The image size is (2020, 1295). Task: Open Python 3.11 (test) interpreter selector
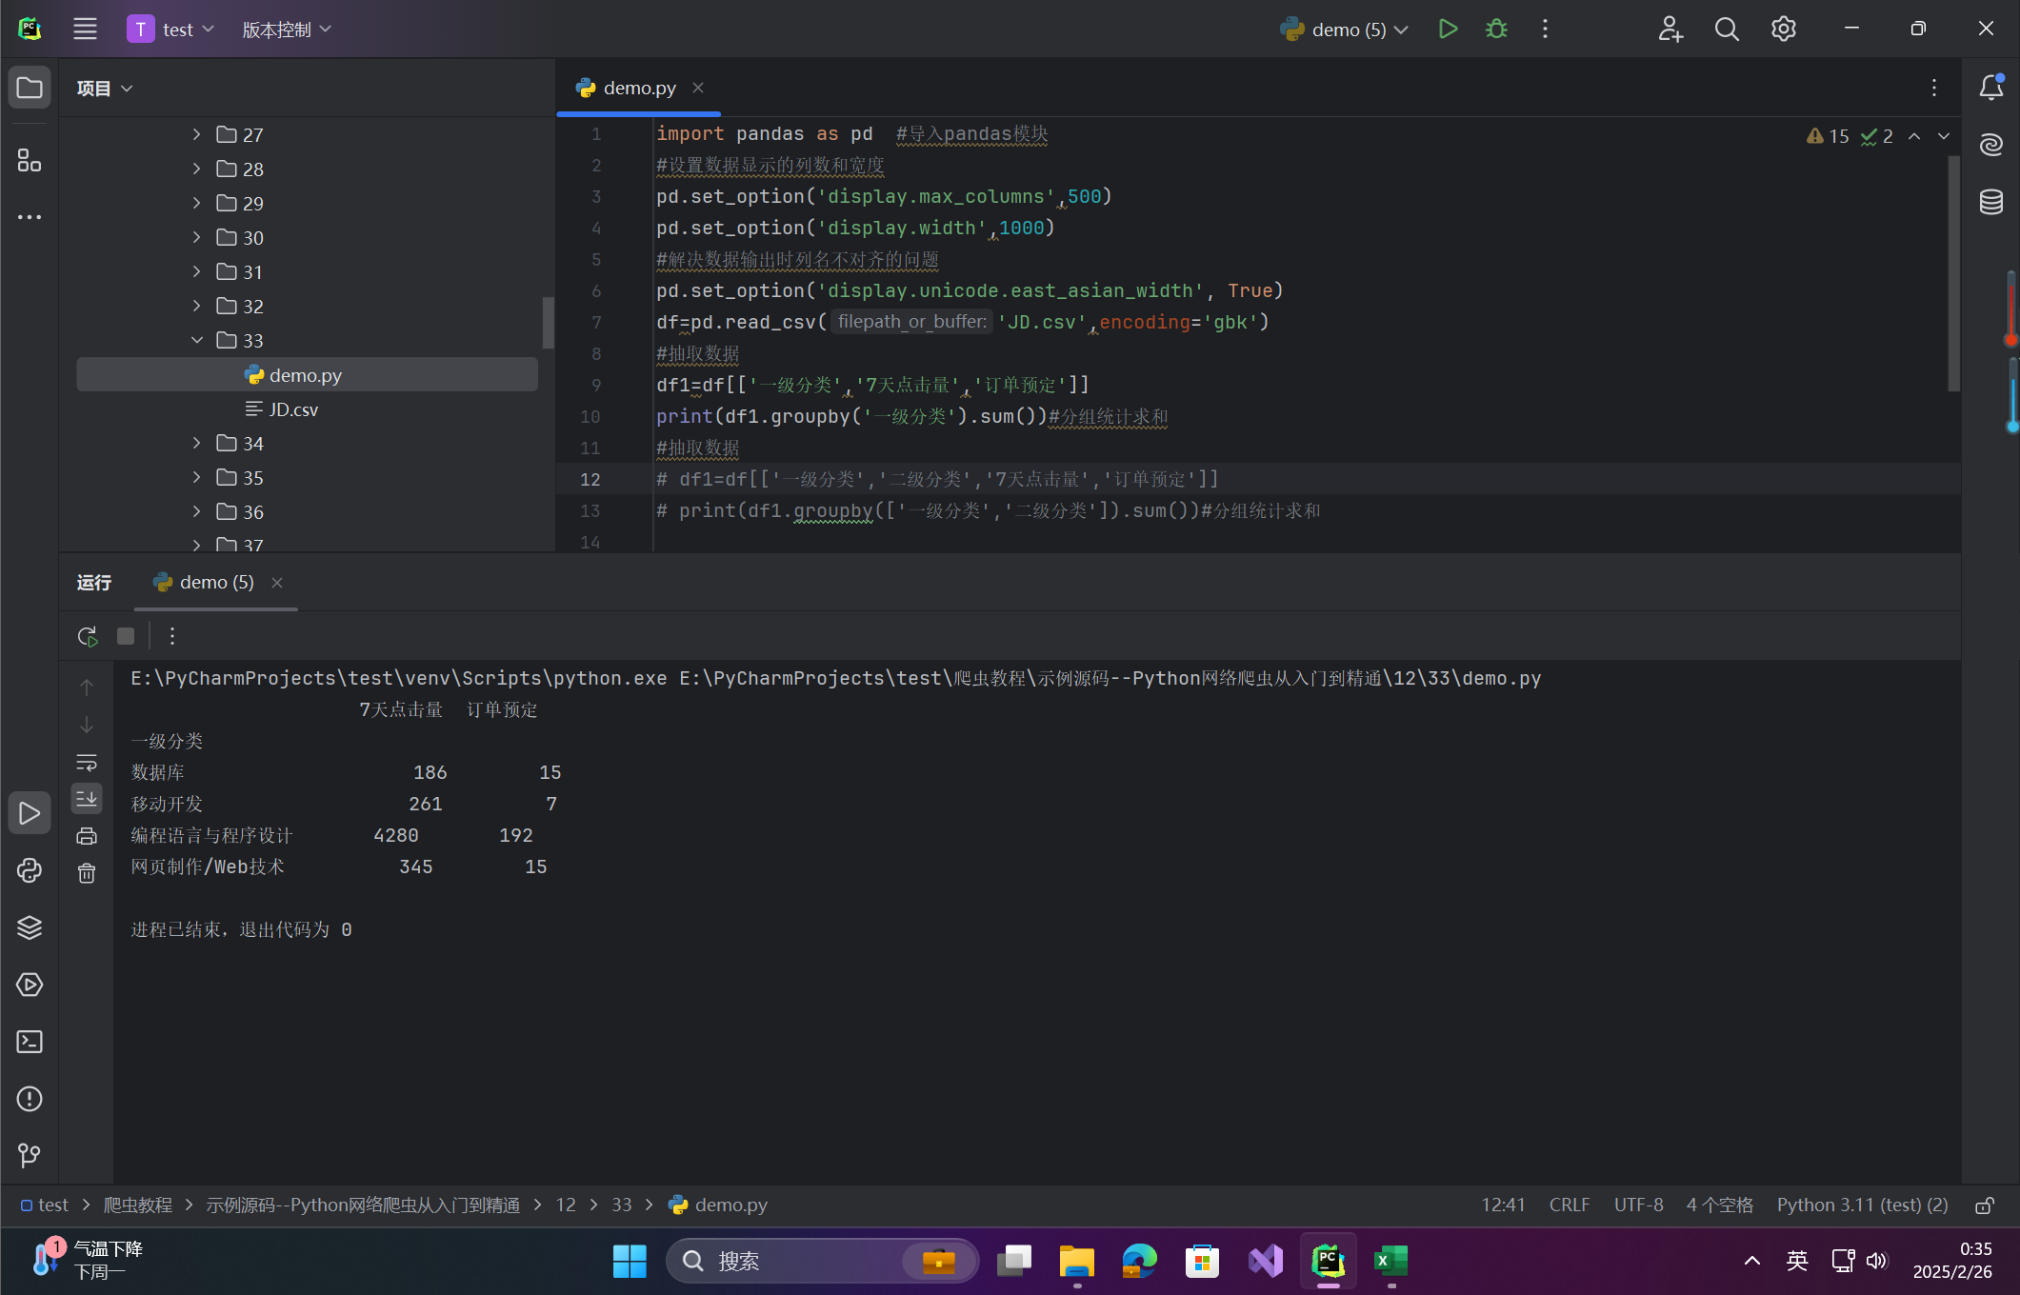coord(1862,1205)
